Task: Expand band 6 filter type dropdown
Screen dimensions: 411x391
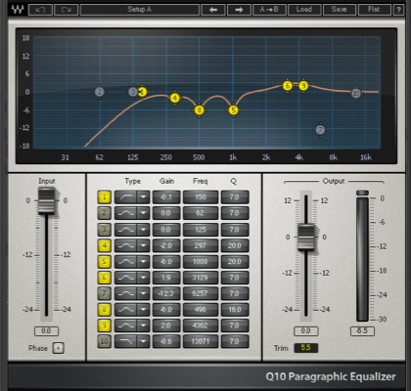Action: pos(143,278)
